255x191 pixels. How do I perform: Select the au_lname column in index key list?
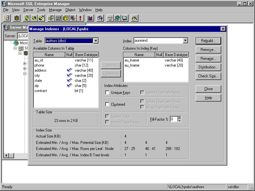132,60
